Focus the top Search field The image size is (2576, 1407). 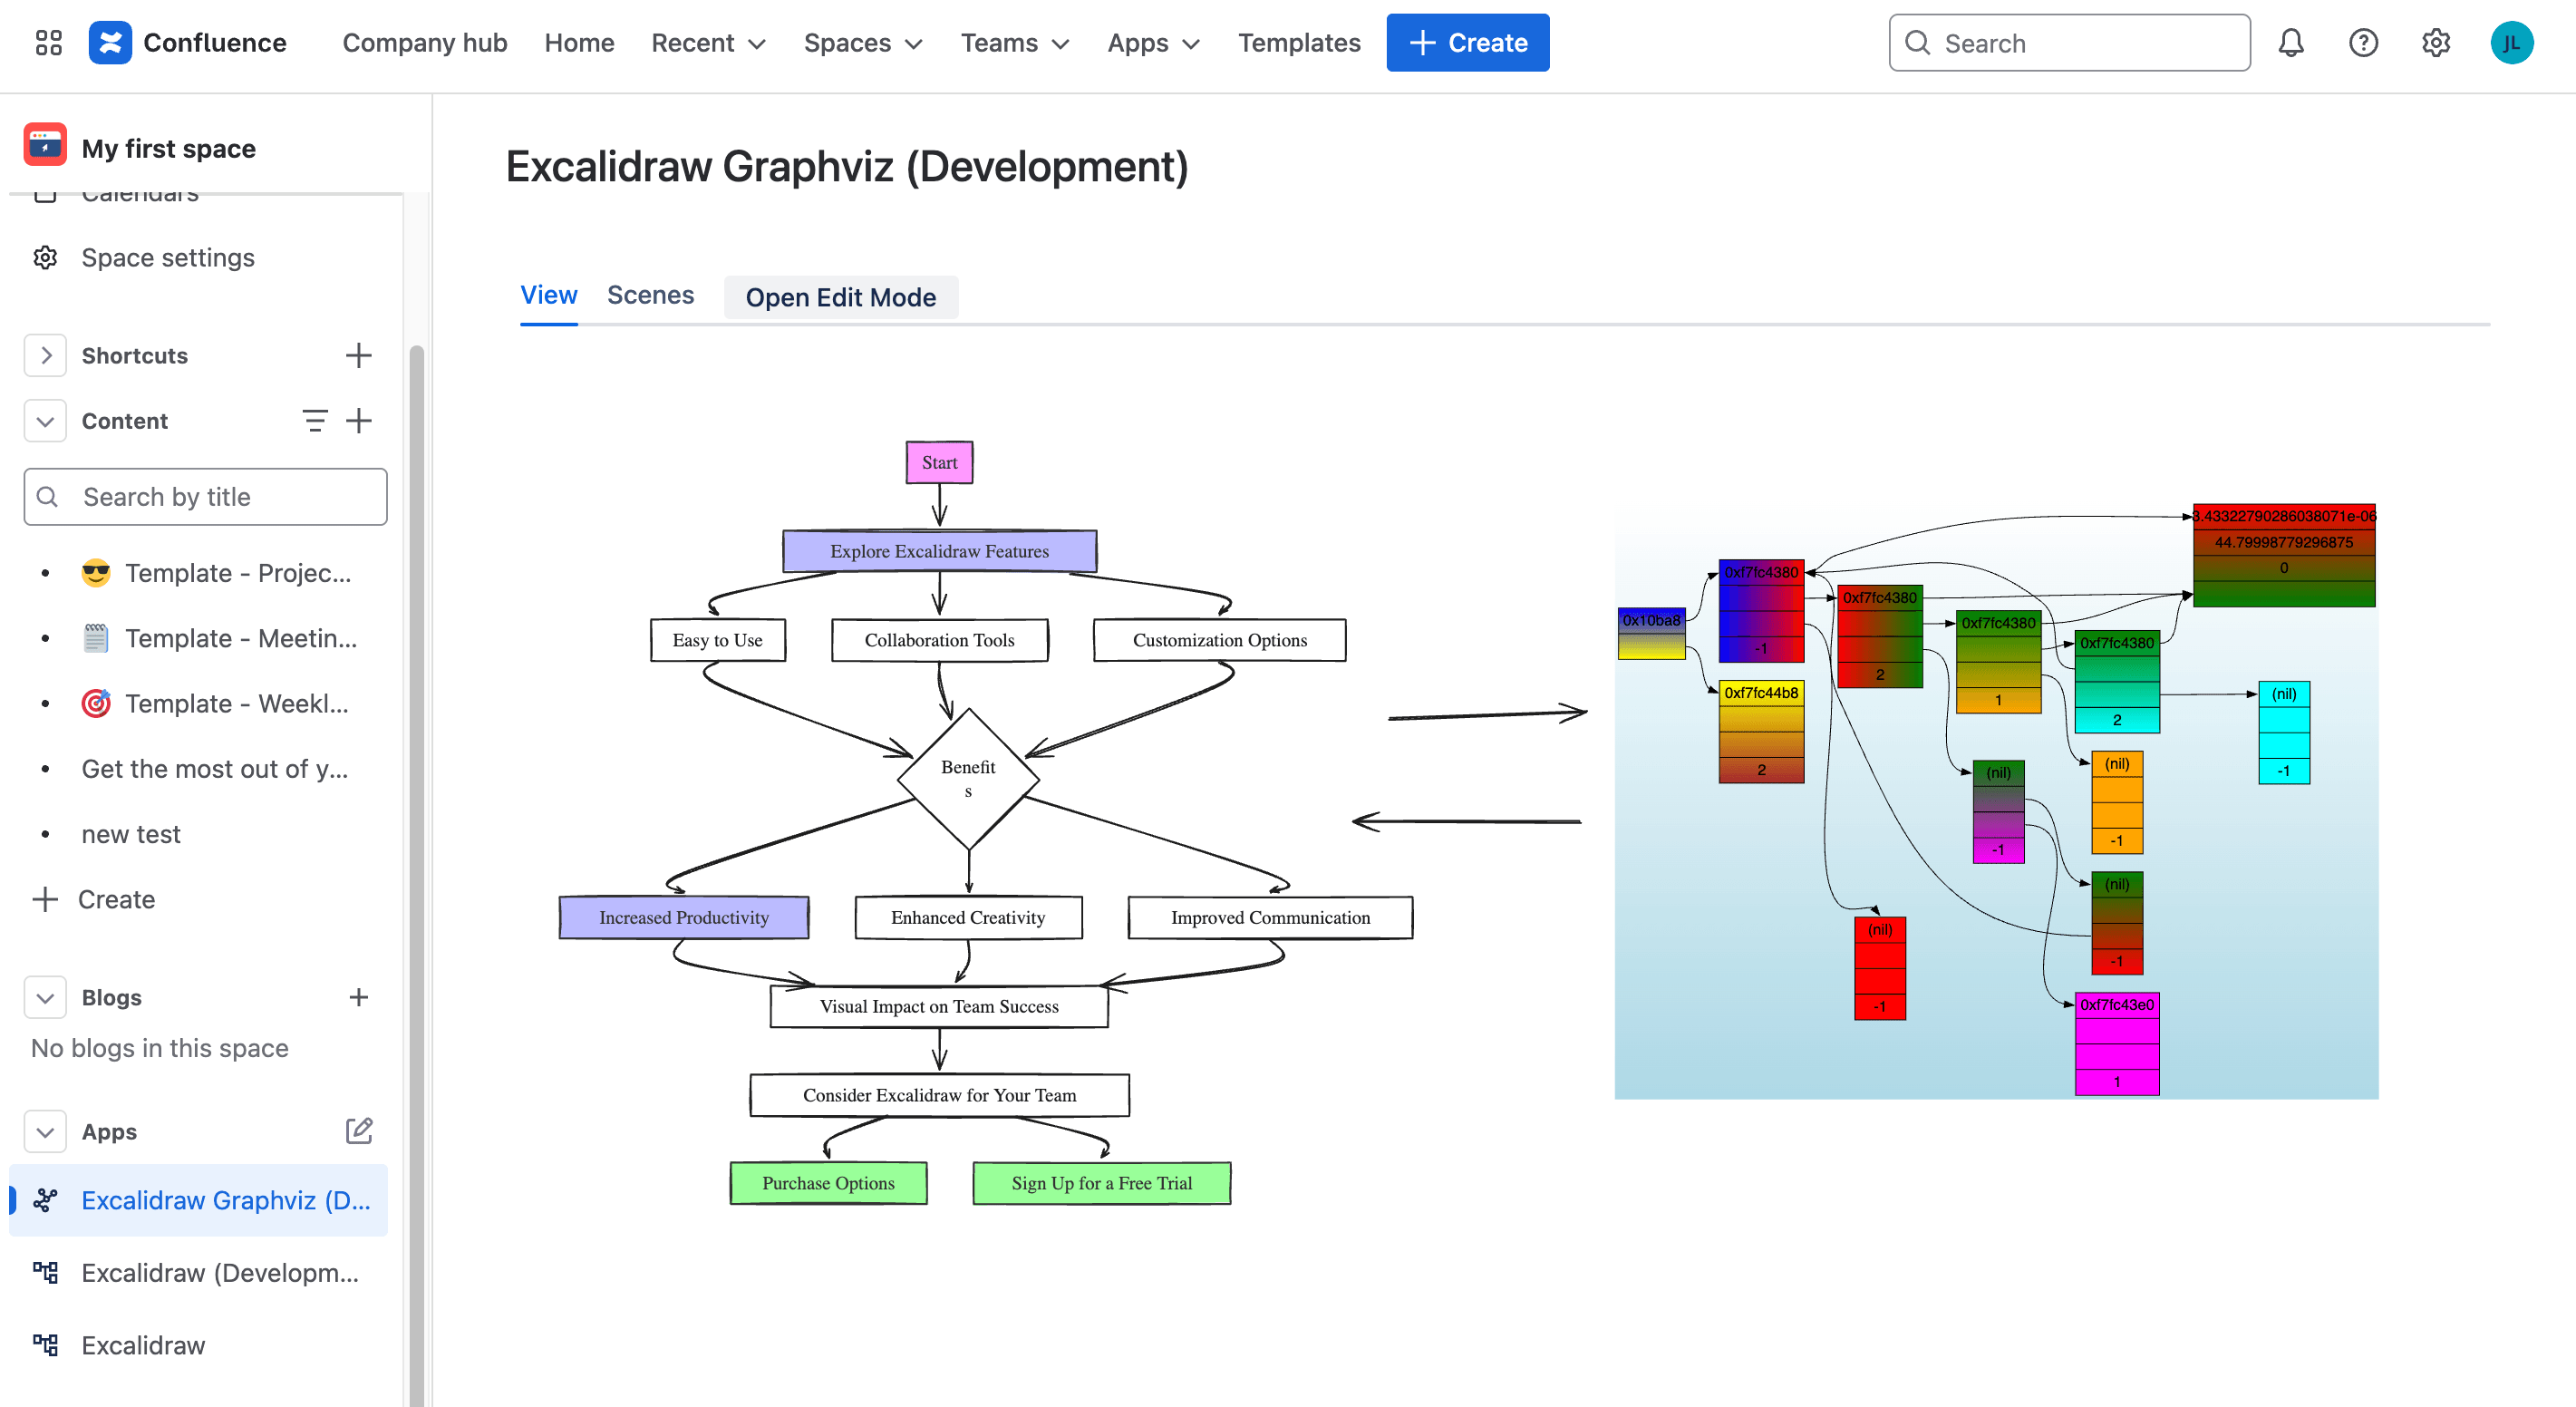[x=2069, y=43]
